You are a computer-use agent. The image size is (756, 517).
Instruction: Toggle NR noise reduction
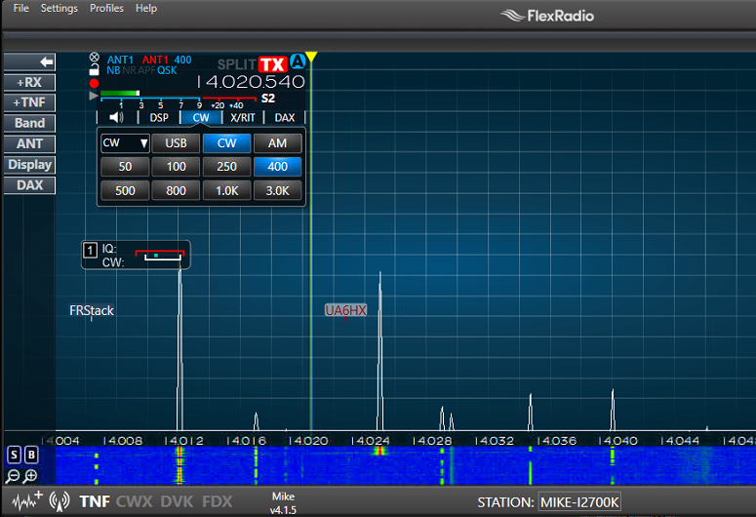click(129, 70)
